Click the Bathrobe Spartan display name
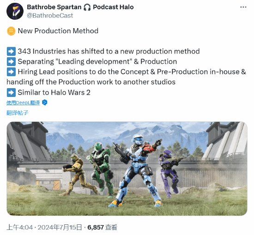Image resolution: width=254 pixels, height=235 pixels. tap(54, 7)
